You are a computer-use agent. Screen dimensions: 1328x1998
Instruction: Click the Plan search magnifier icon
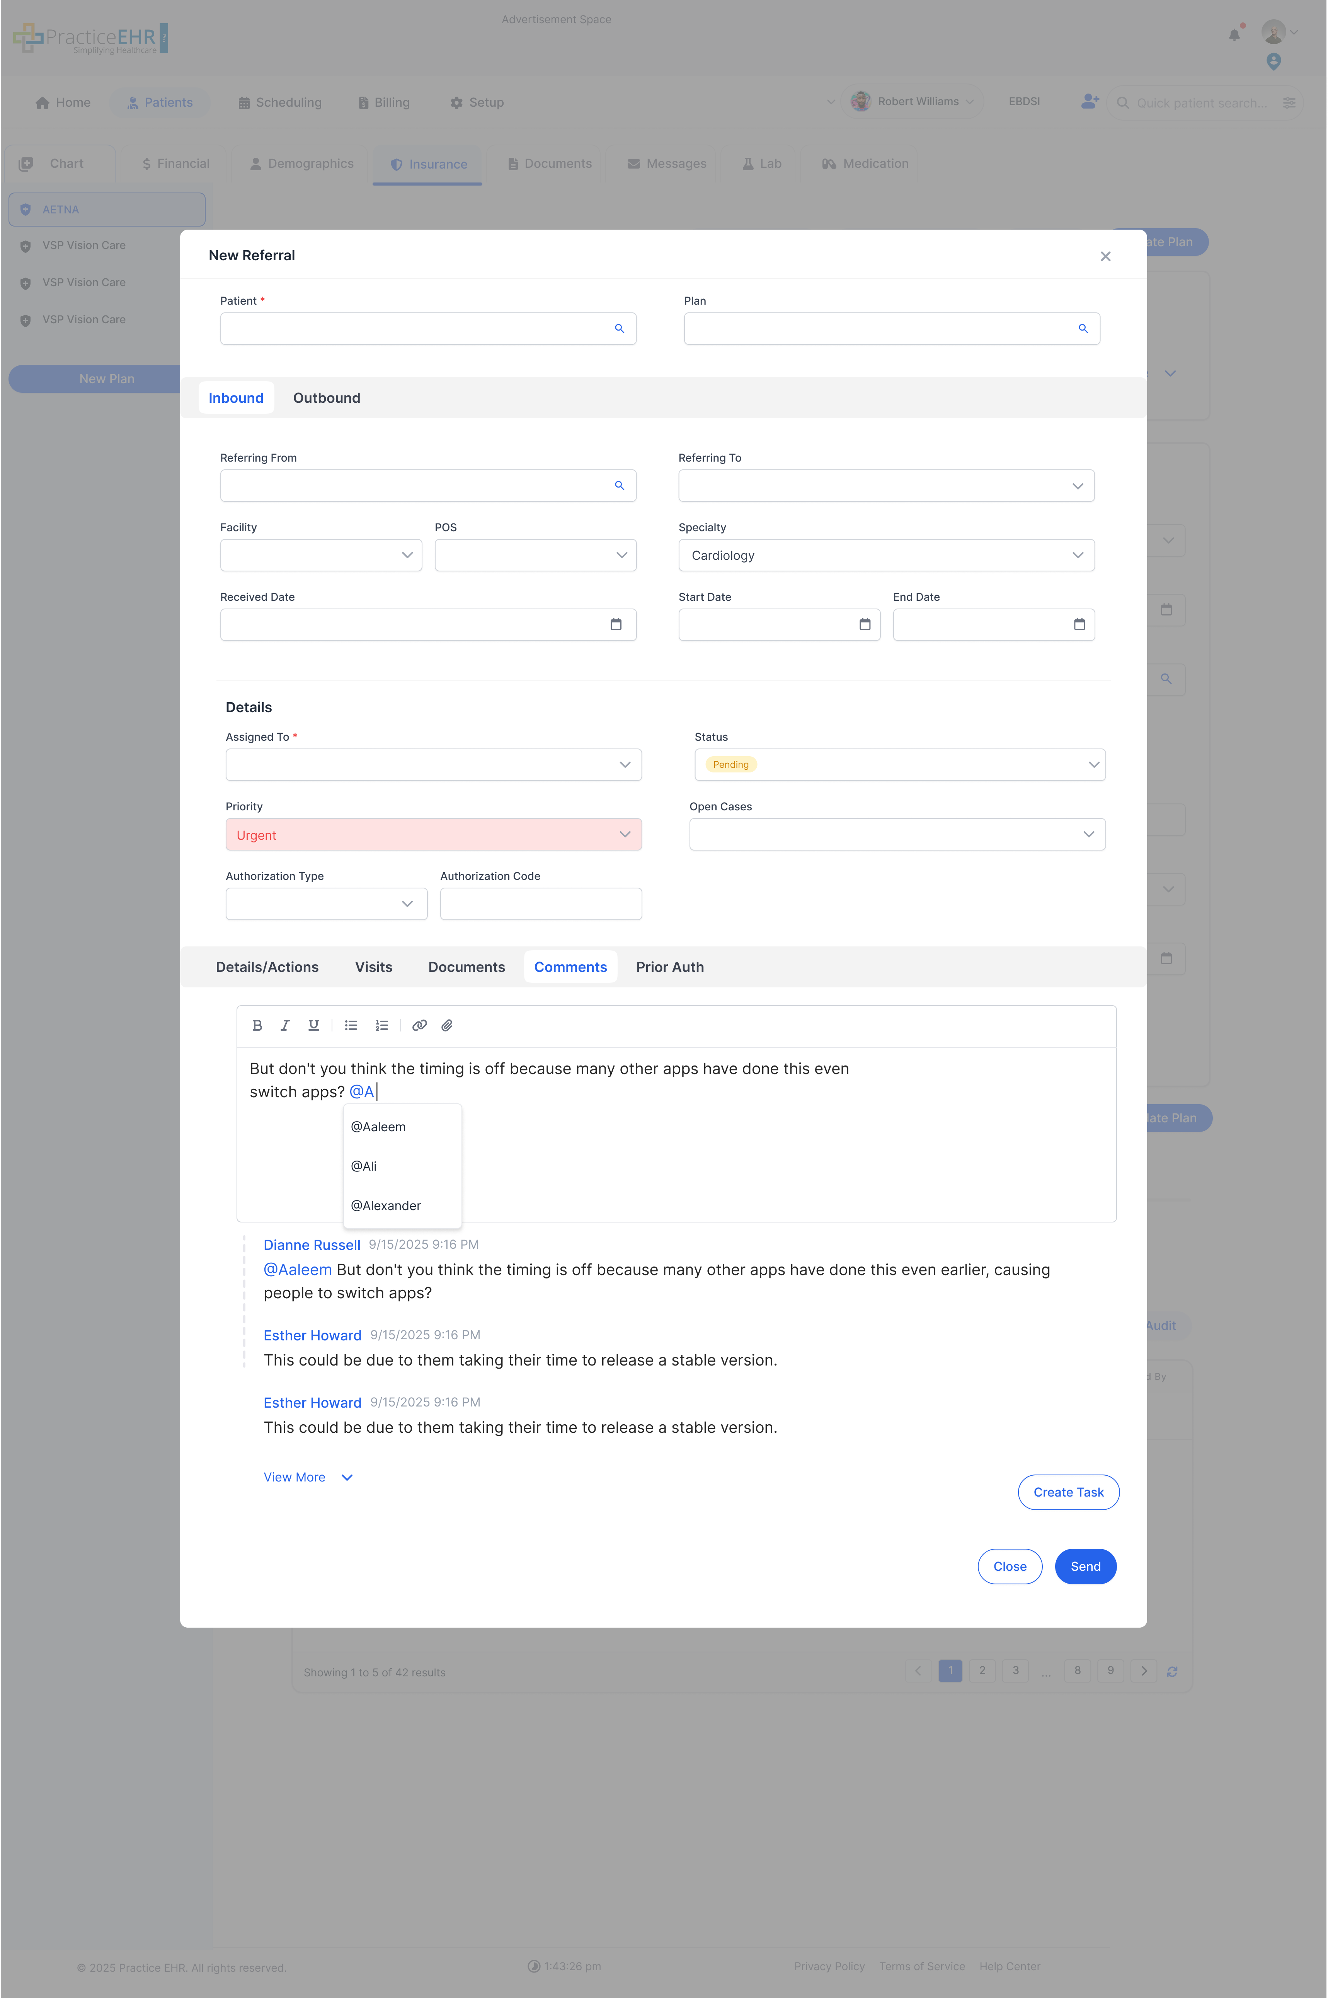(1083, 329)
